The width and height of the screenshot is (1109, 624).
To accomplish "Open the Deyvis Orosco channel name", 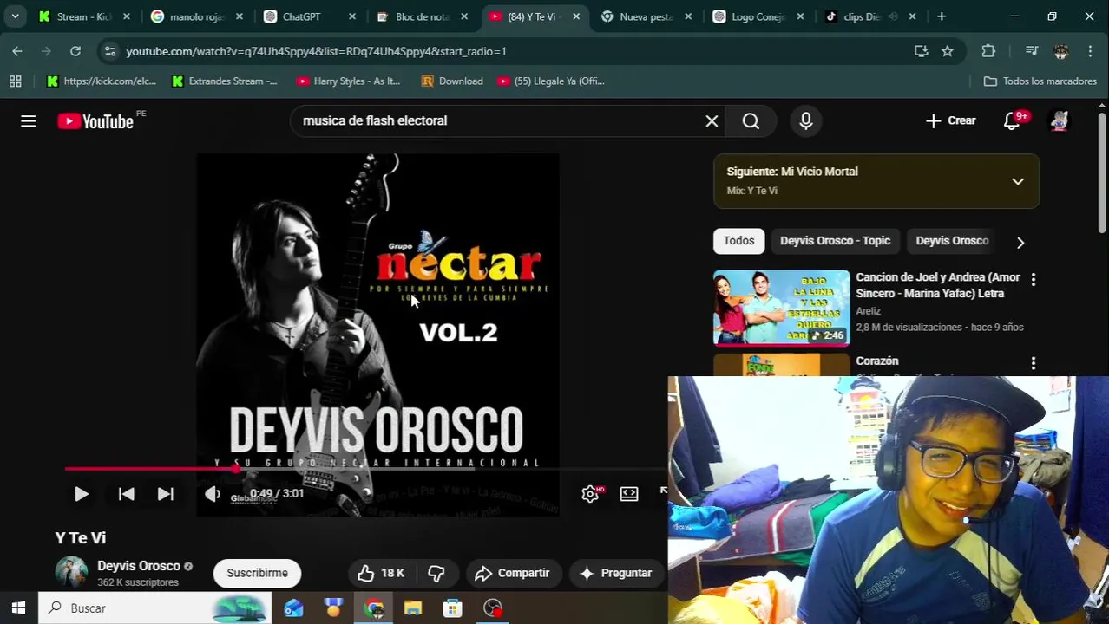I will click(x=139, y=566).
